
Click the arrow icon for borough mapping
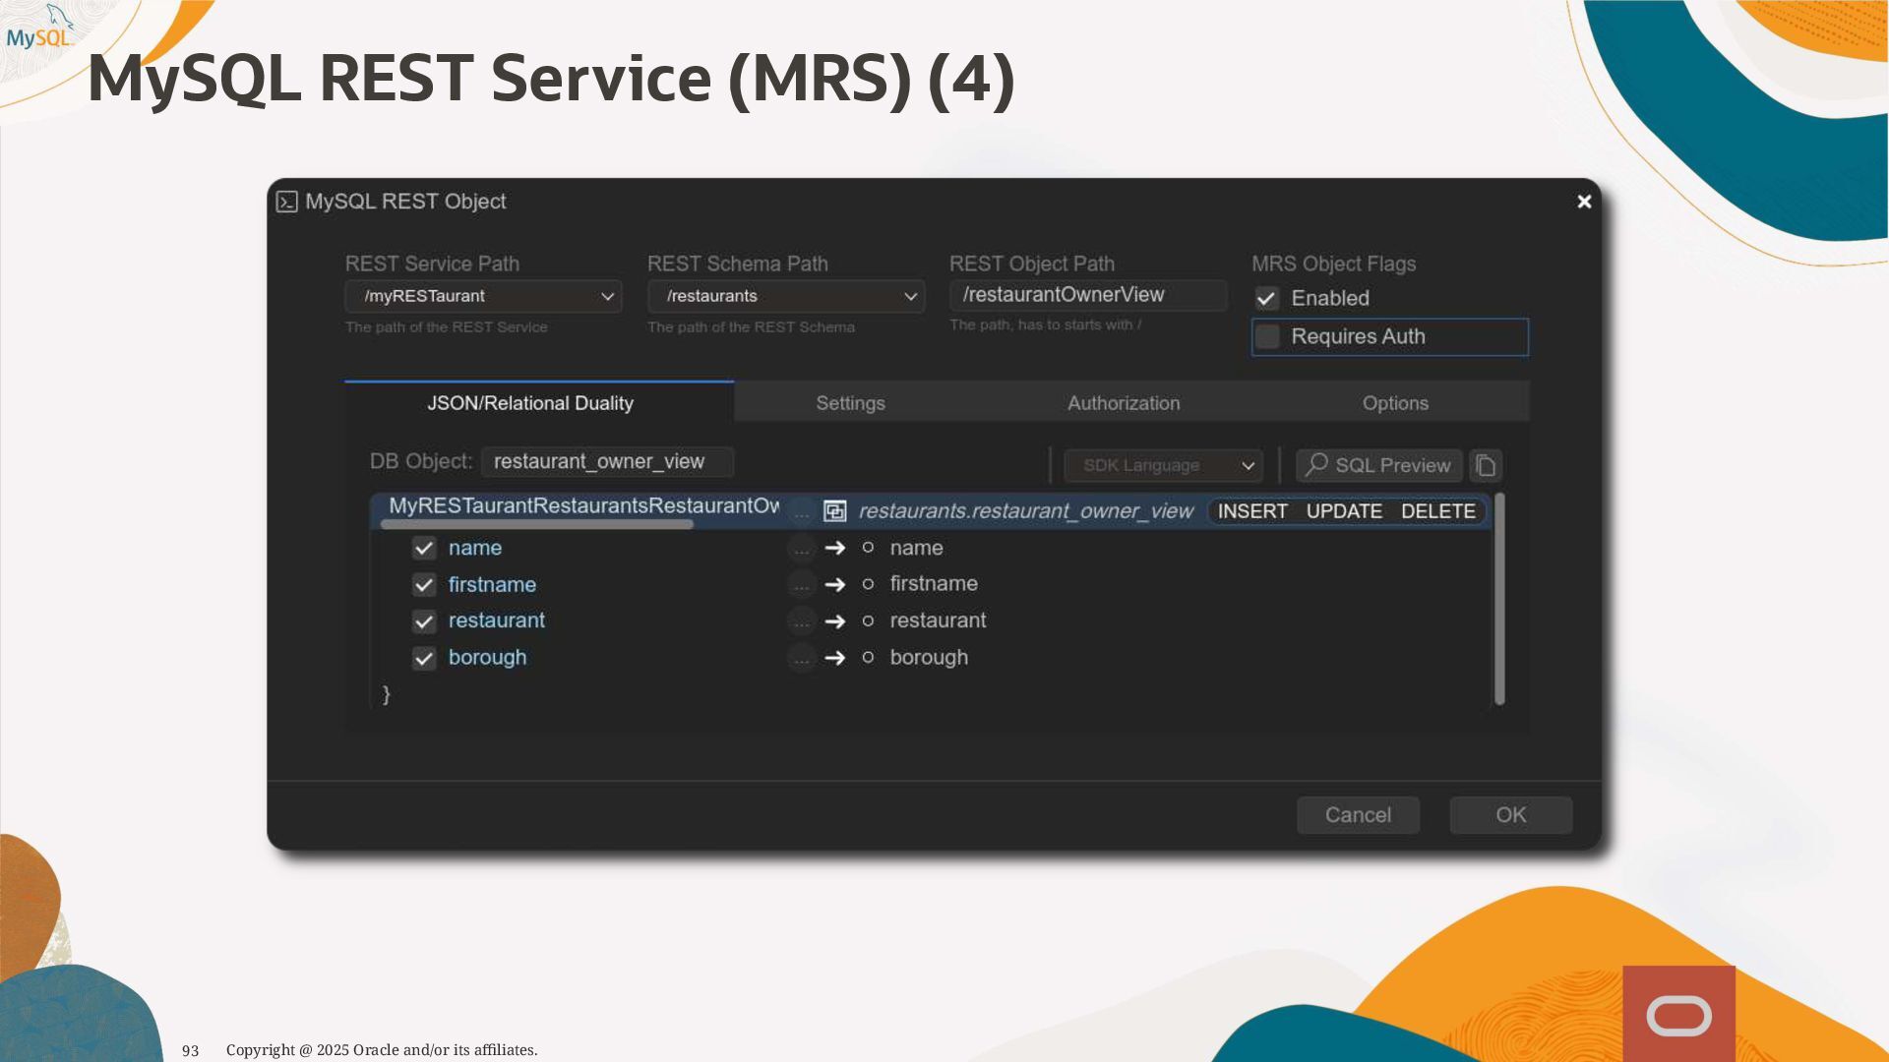pos(835,658)
